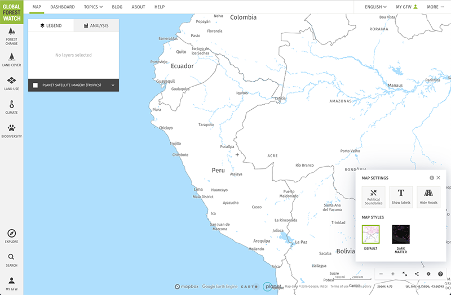
Task: Click the lat, lon coordinates readout
Action: pyautogui.click(x=425, y=287)
